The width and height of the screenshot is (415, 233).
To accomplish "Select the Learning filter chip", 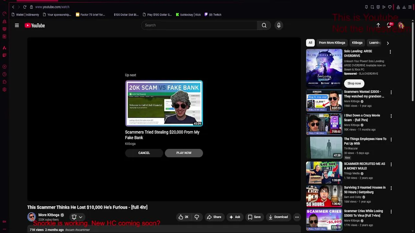I will coord(375,43).
